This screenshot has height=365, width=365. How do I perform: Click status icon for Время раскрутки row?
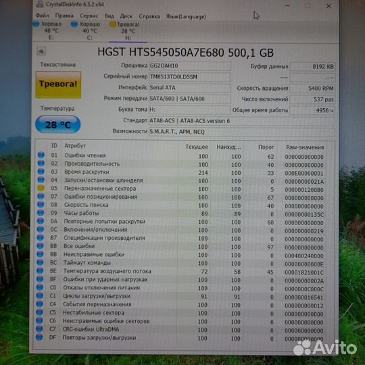click(x=41, y=171)
